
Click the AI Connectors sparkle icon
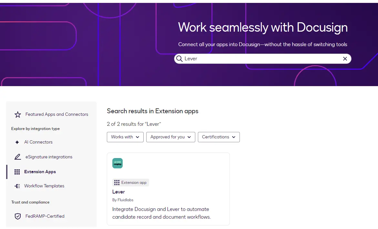pyautogui.click(x=17, y=142)
